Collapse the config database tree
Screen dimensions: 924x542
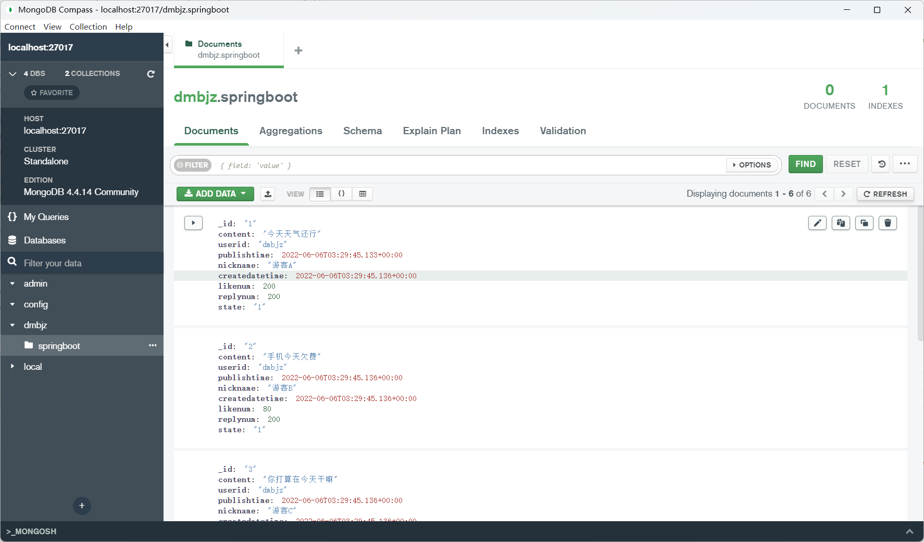point(13,304)
